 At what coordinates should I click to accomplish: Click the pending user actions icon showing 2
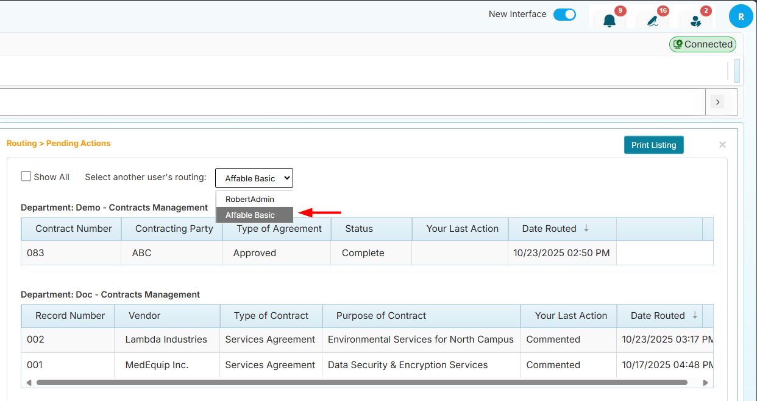pyautogui.click(x=695, y=19)
